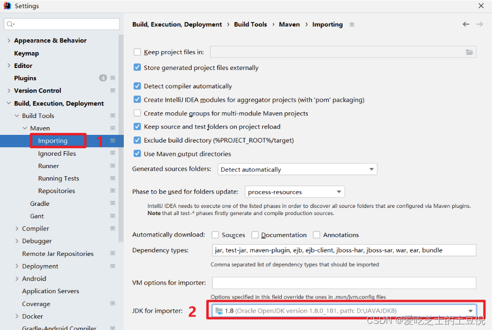Click project settings icon next to Coverage

pos(113,303)
